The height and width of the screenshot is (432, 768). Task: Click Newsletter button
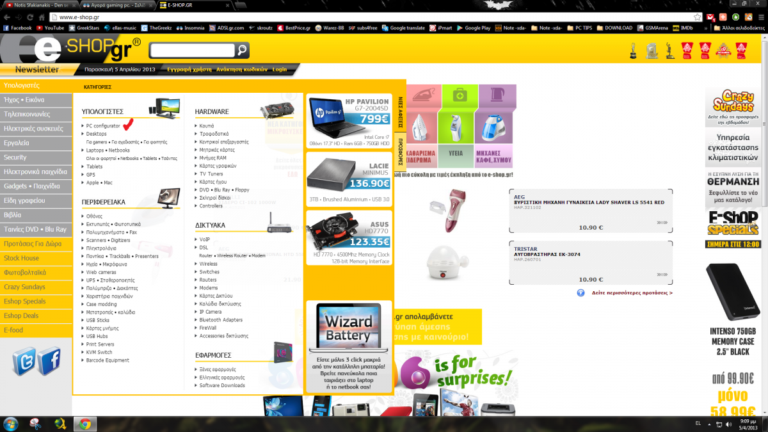tap(37, 69)
